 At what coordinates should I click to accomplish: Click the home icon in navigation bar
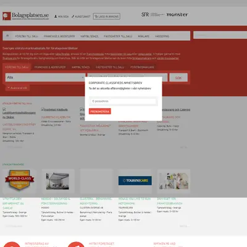coord(7,36)
